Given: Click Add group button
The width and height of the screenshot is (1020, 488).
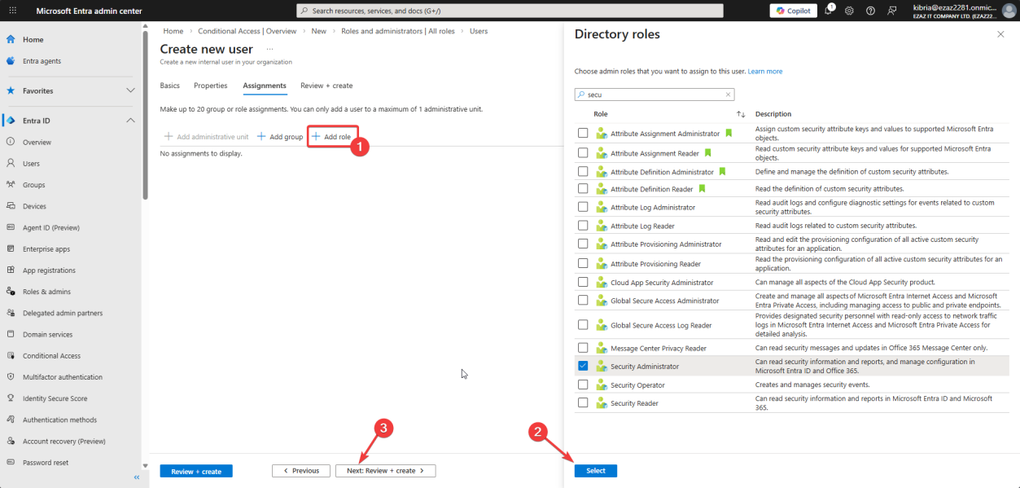Looking at the screenshot, I should tap(280, 137).
